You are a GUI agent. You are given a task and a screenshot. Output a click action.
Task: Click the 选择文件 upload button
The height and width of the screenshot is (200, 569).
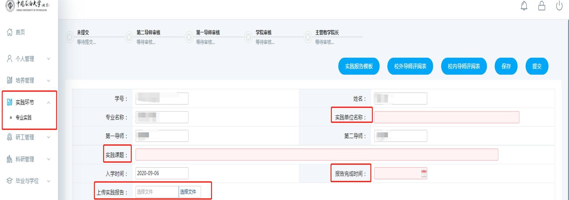click(188, 192)
